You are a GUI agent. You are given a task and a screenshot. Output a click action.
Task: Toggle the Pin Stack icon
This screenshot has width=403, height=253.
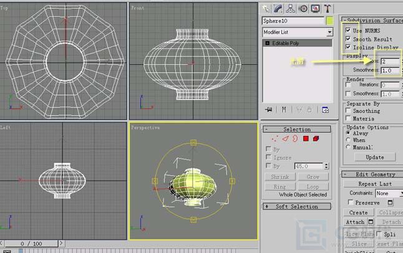pyautogui.click(x=269, y=110)
